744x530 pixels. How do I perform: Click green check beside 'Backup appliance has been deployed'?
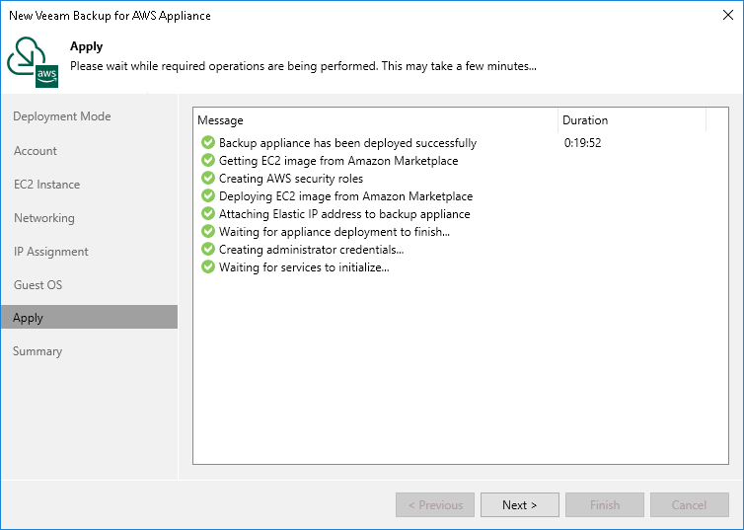pyautogui.click(x=207, y=143)
